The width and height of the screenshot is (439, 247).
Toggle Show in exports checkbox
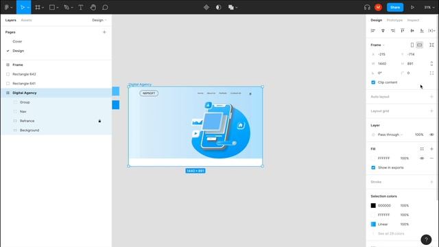click(x=373, y=167)
